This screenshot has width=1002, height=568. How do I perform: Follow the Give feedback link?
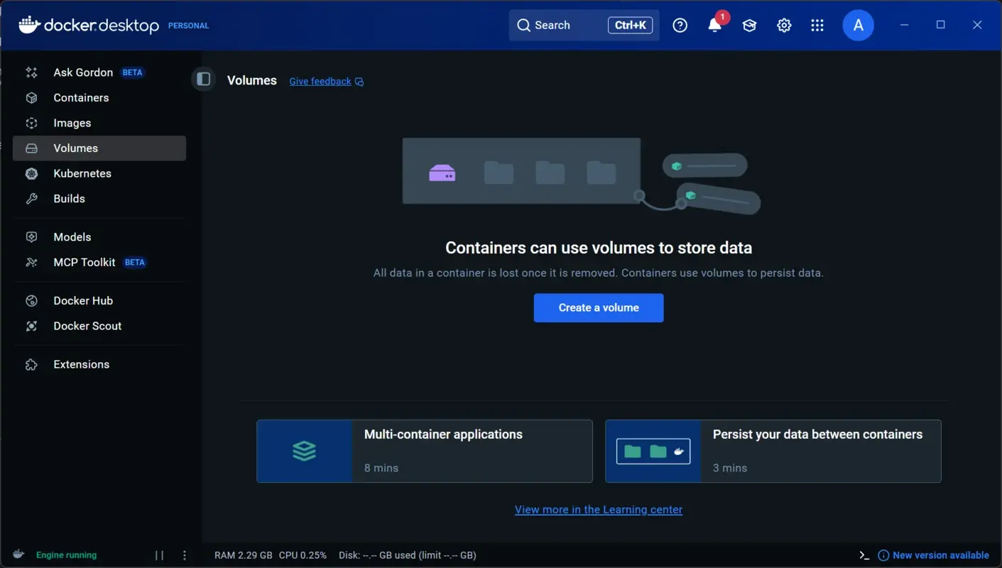pyautogui.click(x=320, y=81)
